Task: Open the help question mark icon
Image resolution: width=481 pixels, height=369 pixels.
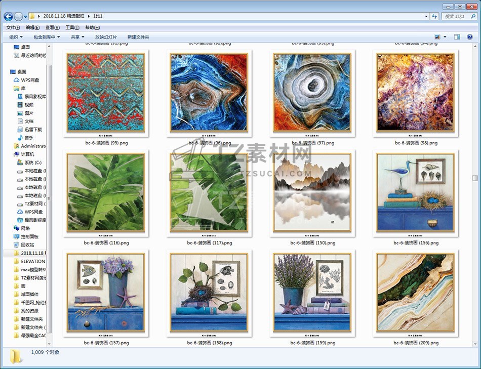Action: point(471,37)
